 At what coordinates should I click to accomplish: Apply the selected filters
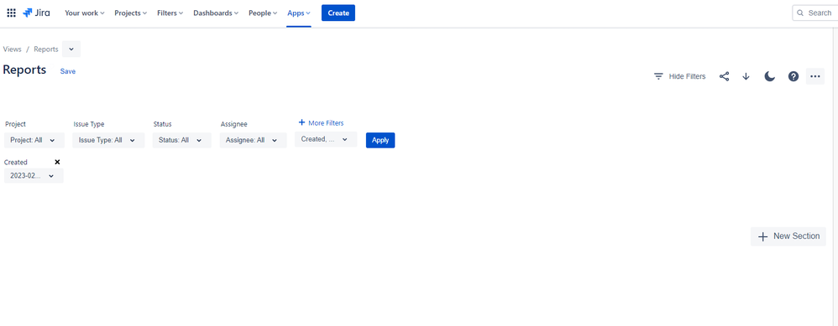pos(380,140)
